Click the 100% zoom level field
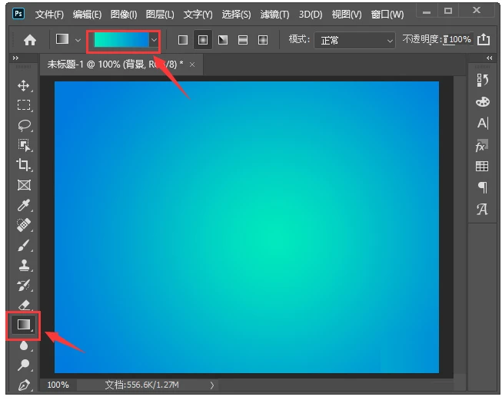The image size is (502, 400). [58, 385]
